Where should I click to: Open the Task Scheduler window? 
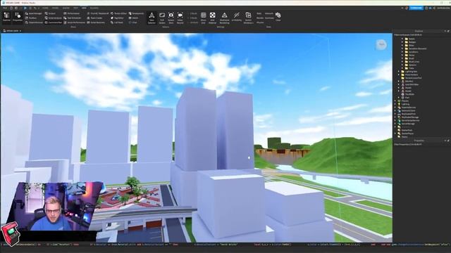click(73, 18)
